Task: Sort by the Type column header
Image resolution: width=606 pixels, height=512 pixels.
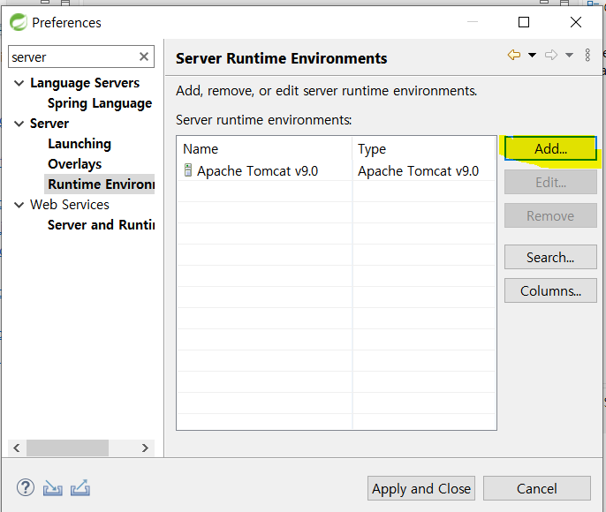Action: pyautogui.click(x=424, y=148)
